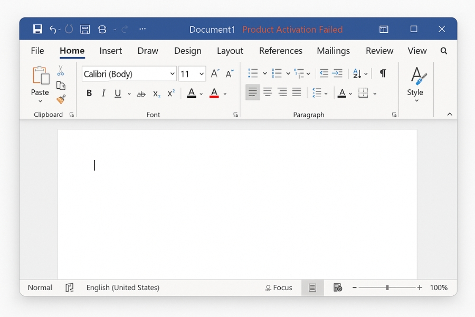Click the Decrease Indent icon
The width and height of the screenshot is (475, 317).
pos(324,73)
